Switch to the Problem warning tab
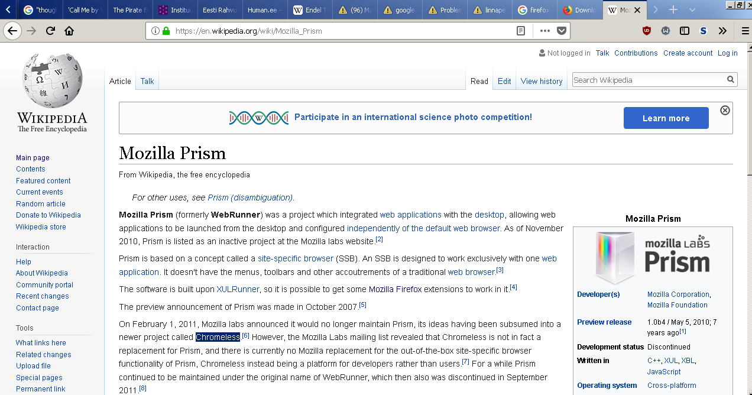 tap(445, 10)
